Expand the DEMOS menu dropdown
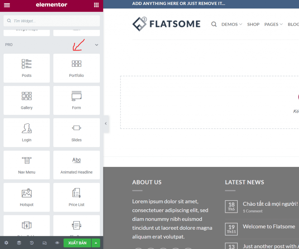This screenshot has height=249, width=299. click(232, 25)
